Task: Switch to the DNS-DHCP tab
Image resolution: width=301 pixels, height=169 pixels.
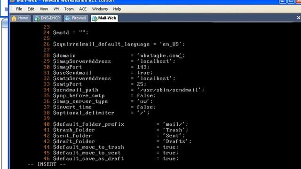Action: pos(47,18)
